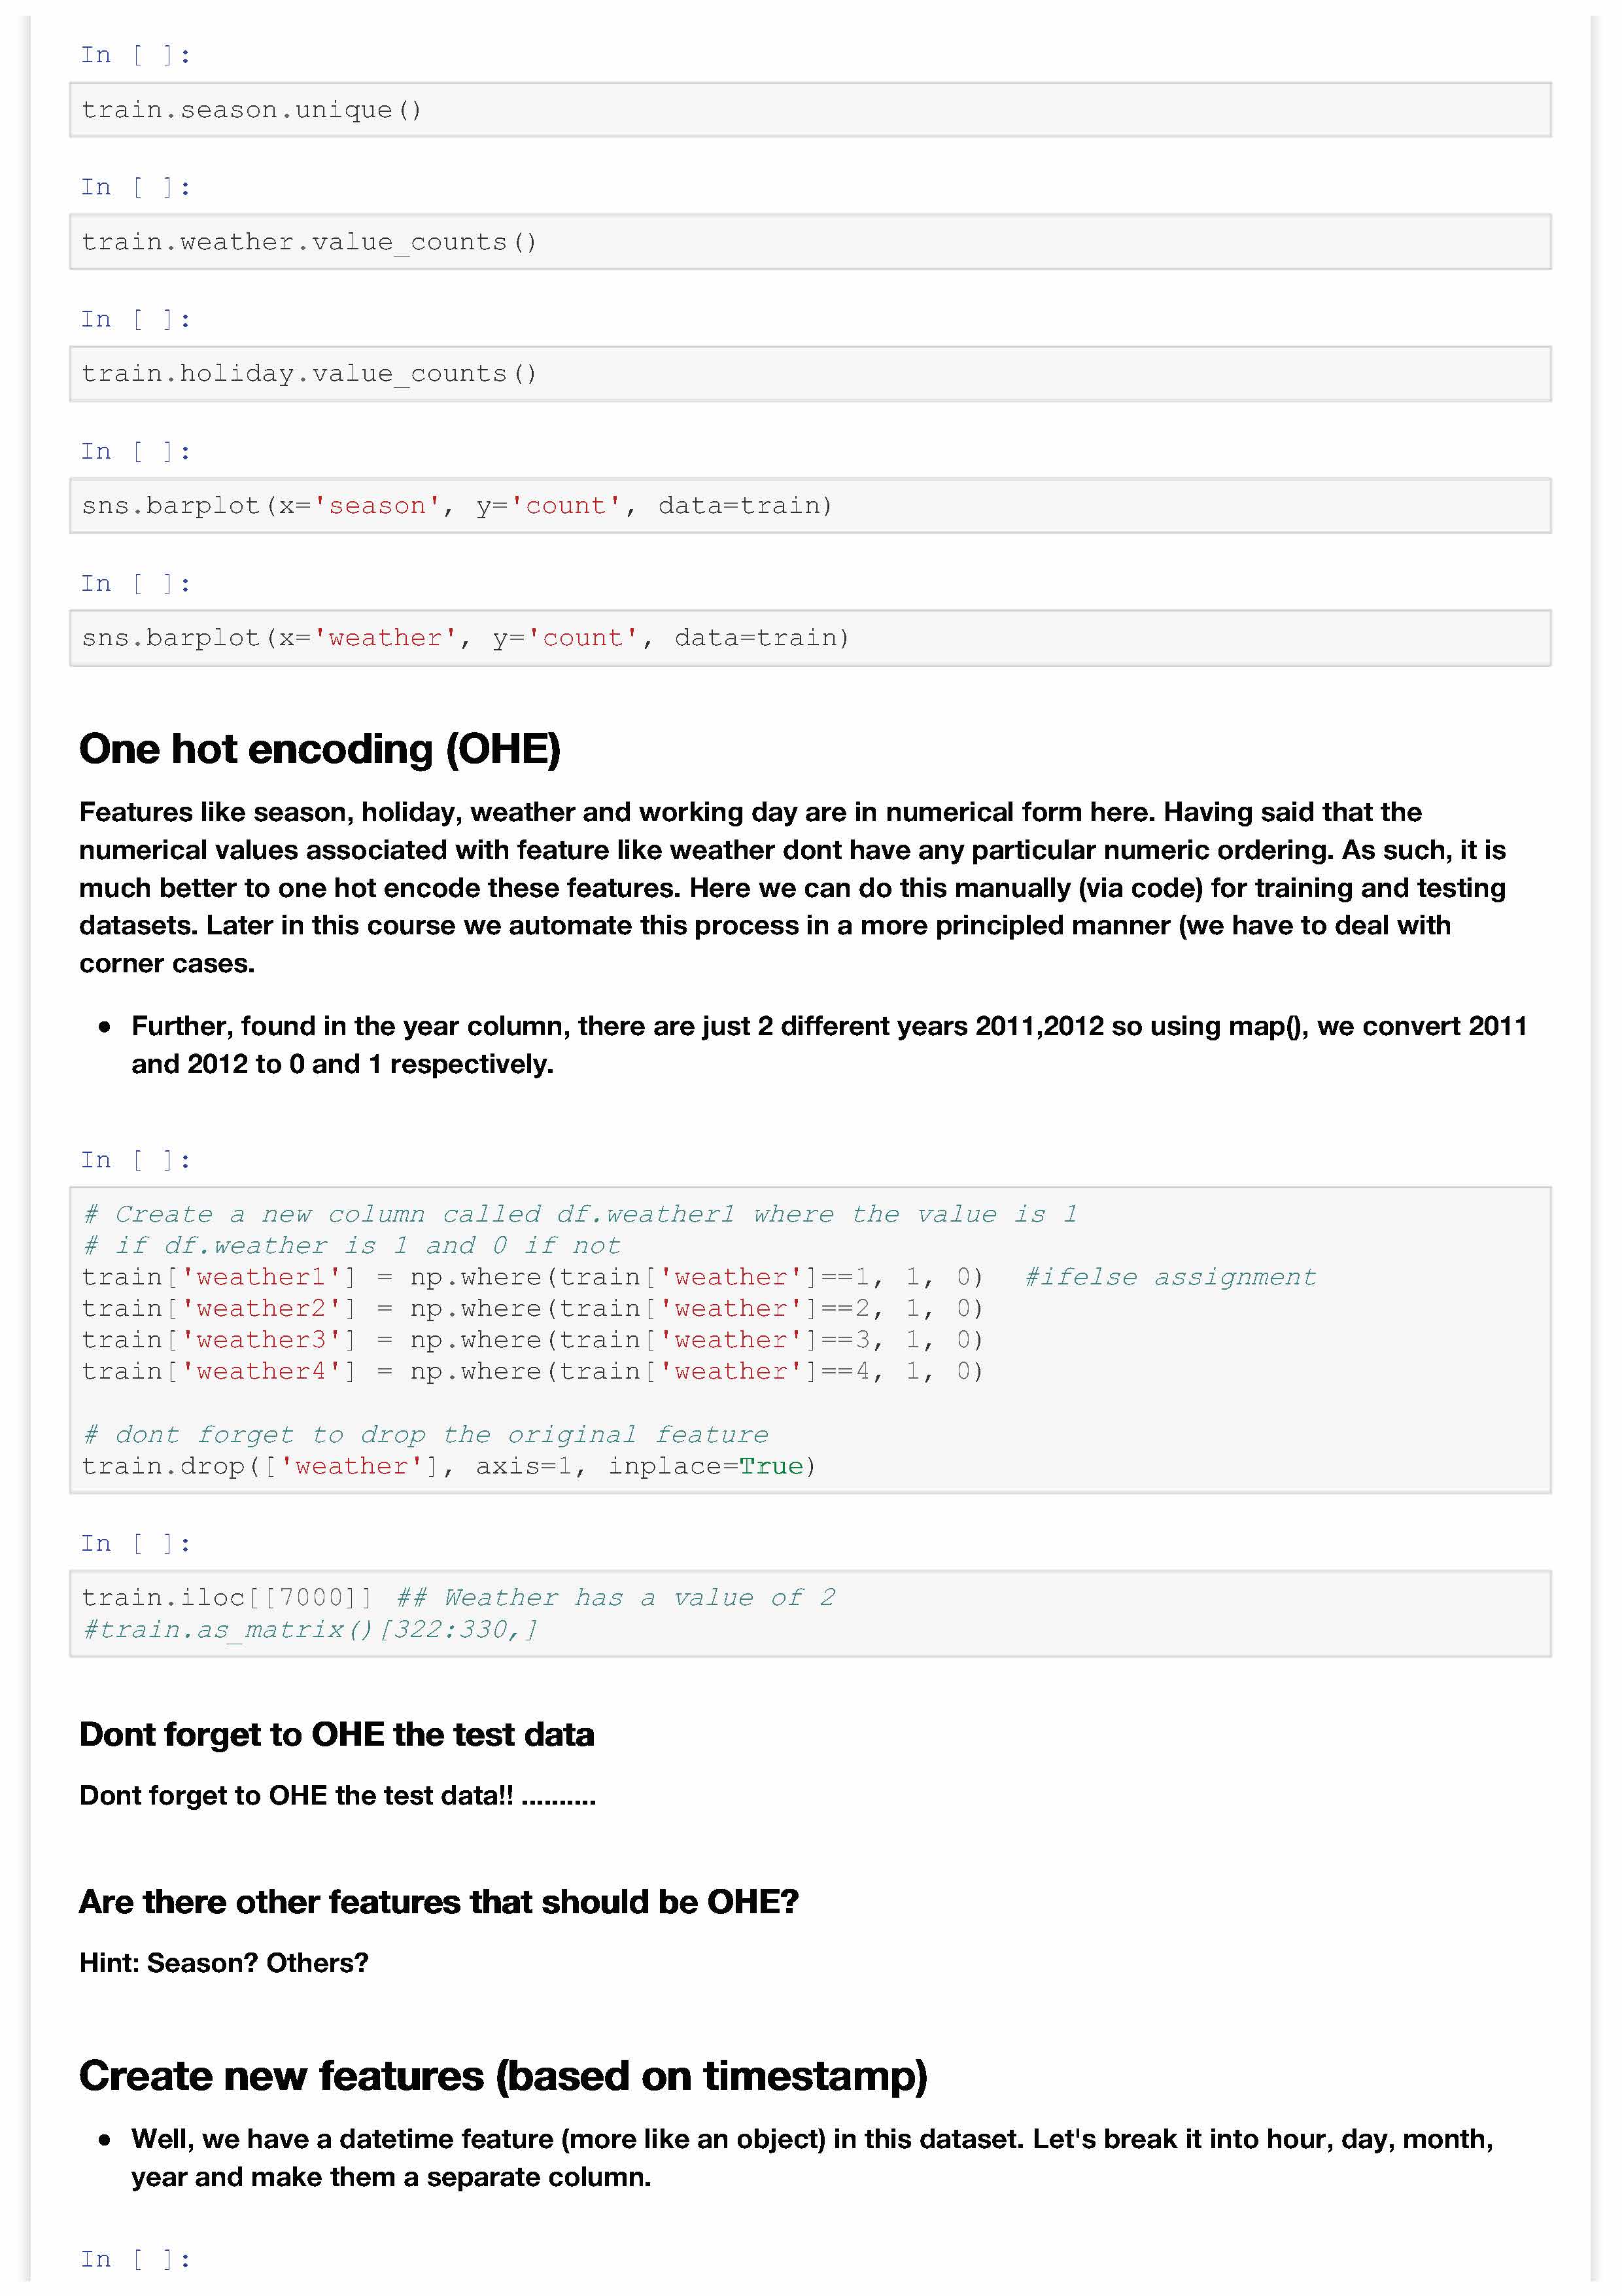Click the In prompt above train.iloc cell
This screenshot has height=2296, width=1622.
click(x=135, y=1543)
